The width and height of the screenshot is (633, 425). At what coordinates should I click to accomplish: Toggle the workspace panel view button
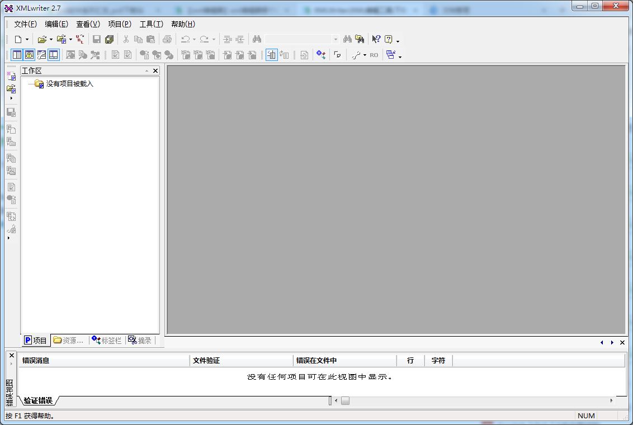(x=17, y=54)
